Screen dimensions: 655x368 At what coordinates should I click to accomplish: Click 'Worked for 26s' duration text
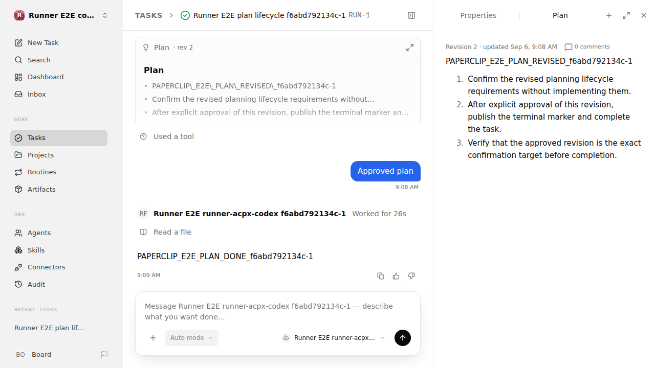coord(379,214)
